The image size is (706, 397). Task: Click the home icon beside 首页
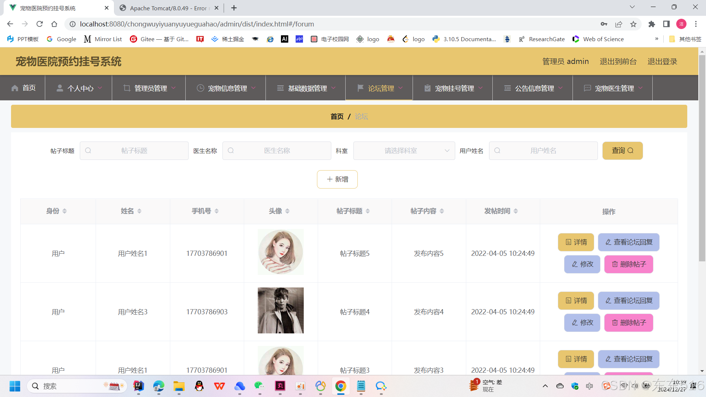point(15,88)
